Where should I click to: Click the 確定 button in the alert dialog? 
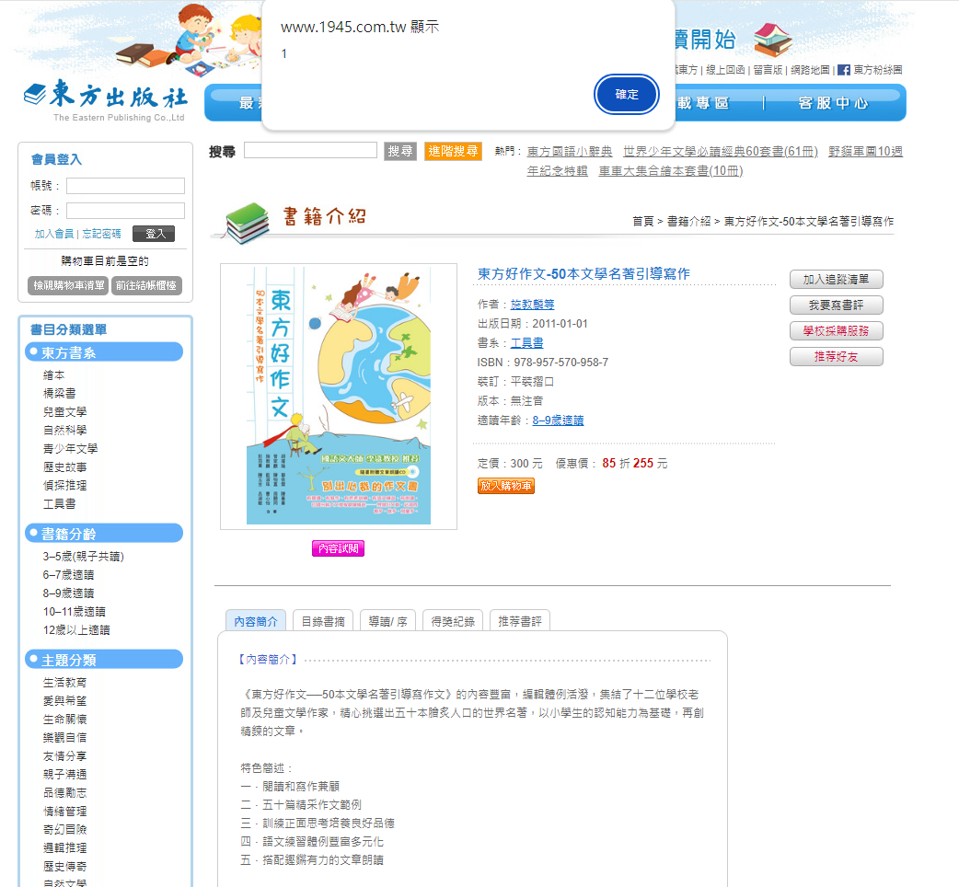(x=626, y=94)
